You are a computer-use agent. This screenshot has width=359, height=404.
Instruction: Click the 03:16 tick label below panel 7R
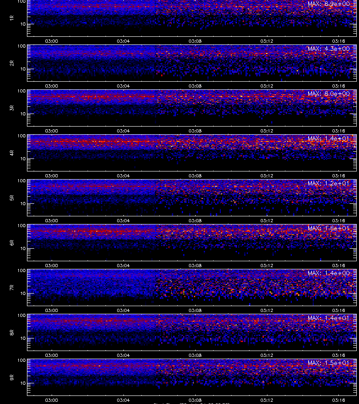[338, 310]
